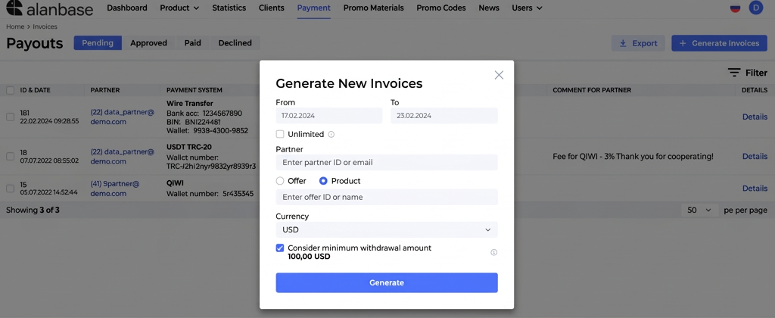Expand the Product menu in navigation

pyautogui.click(x=179, y=8)
